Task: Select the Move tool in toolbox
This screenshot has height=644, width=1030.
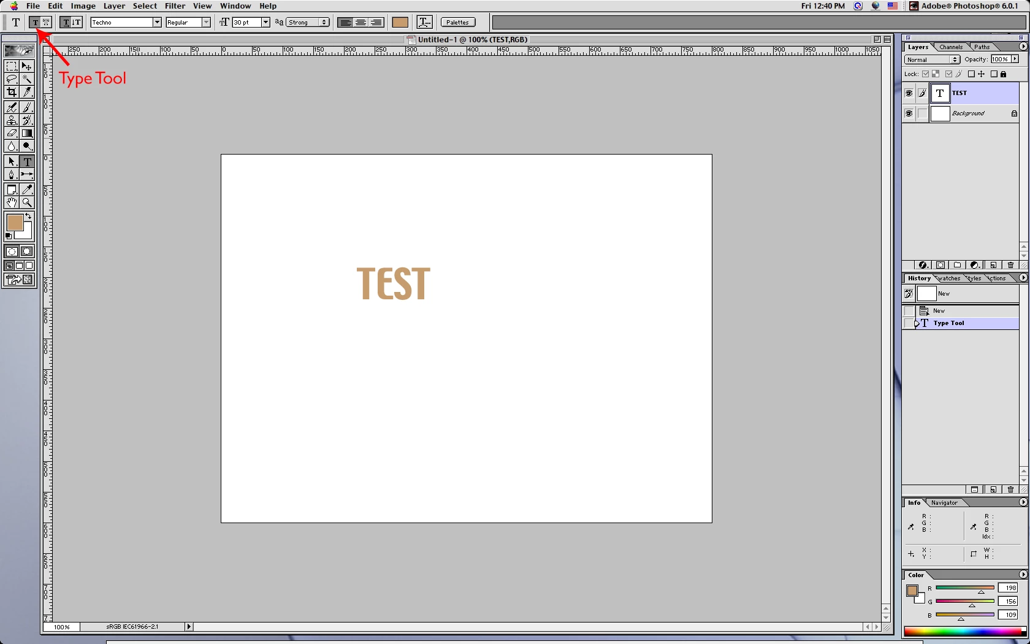Action: pos(27,66)
